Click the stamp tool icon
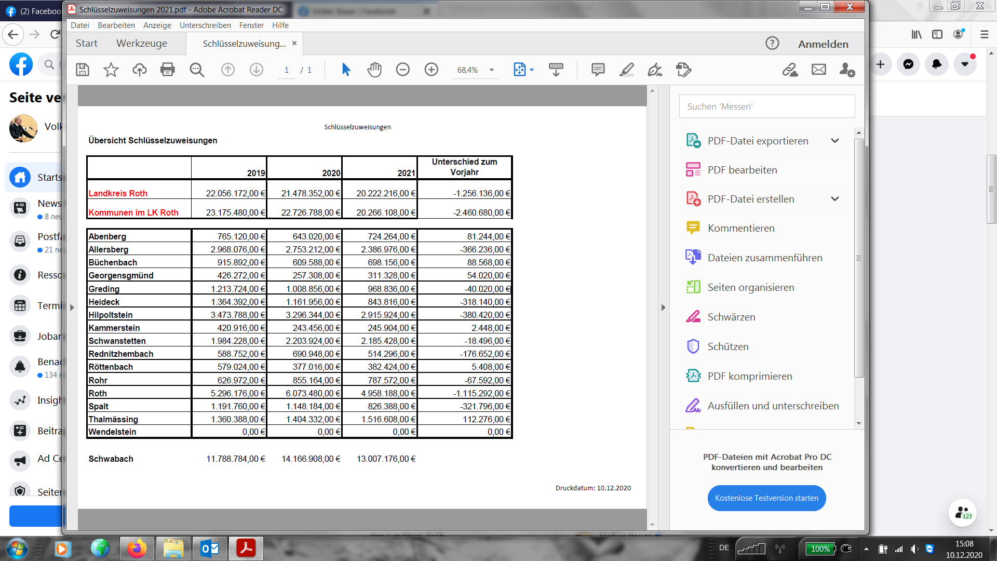 684,70
